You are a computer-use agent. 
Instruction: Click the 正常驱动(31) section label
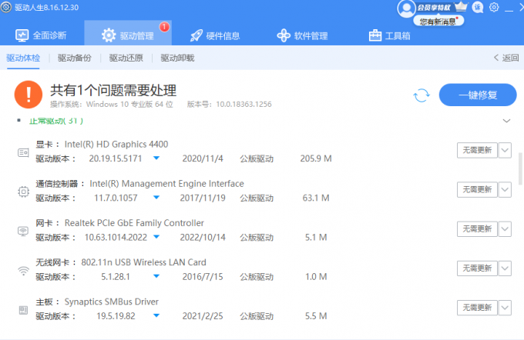click(55, 121)
